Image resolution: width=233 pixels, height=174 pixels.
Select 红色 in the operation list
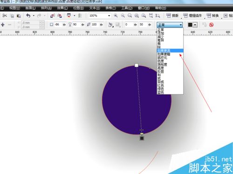[170, 85]
